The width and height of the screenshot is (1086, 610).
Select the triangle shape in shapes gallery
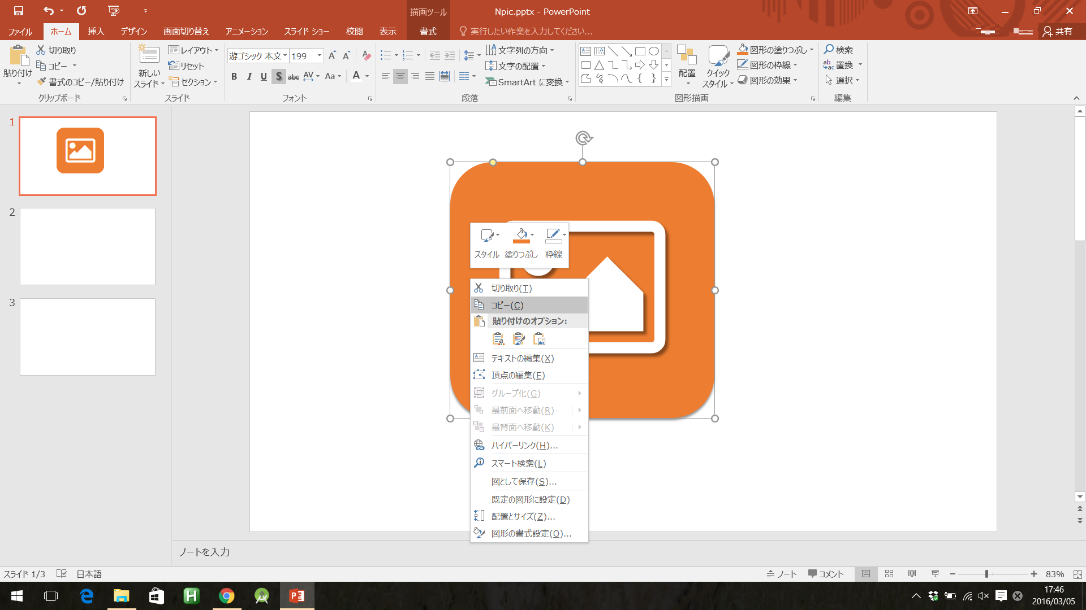(x=600, y=65)
